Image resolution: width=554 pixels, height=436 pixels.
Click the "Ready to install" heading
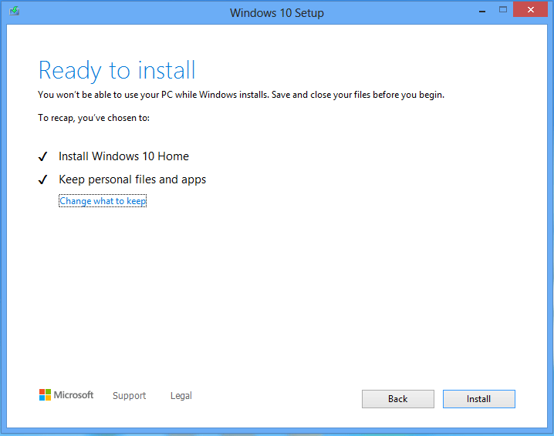tap(117, 70)
